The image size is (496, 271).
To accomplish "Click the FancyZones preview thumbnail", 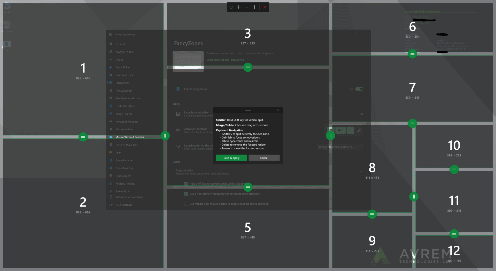I will click(x=188, y=61).
